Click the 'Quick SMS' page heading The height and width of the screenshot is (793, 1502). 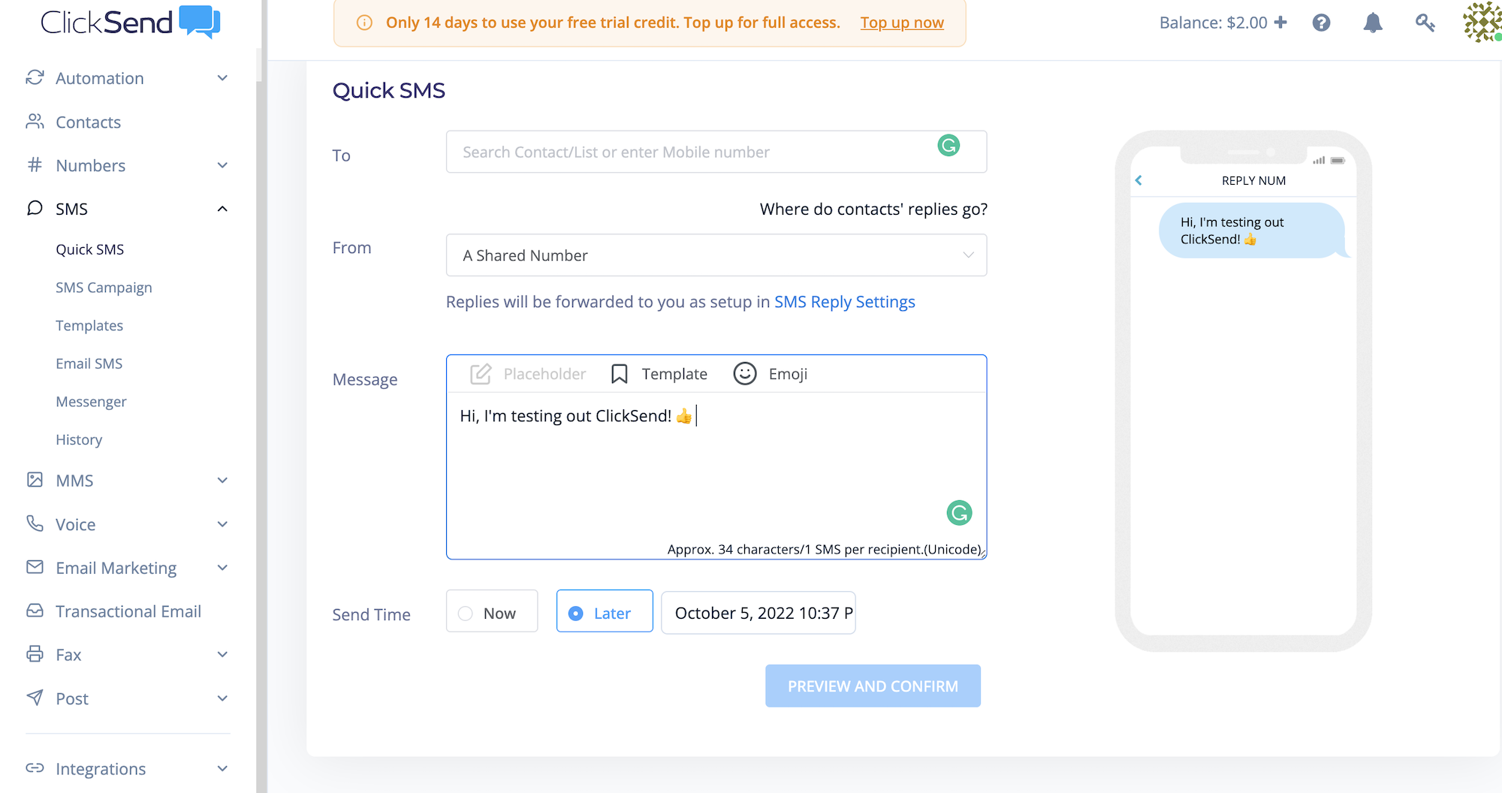(389, 90)
